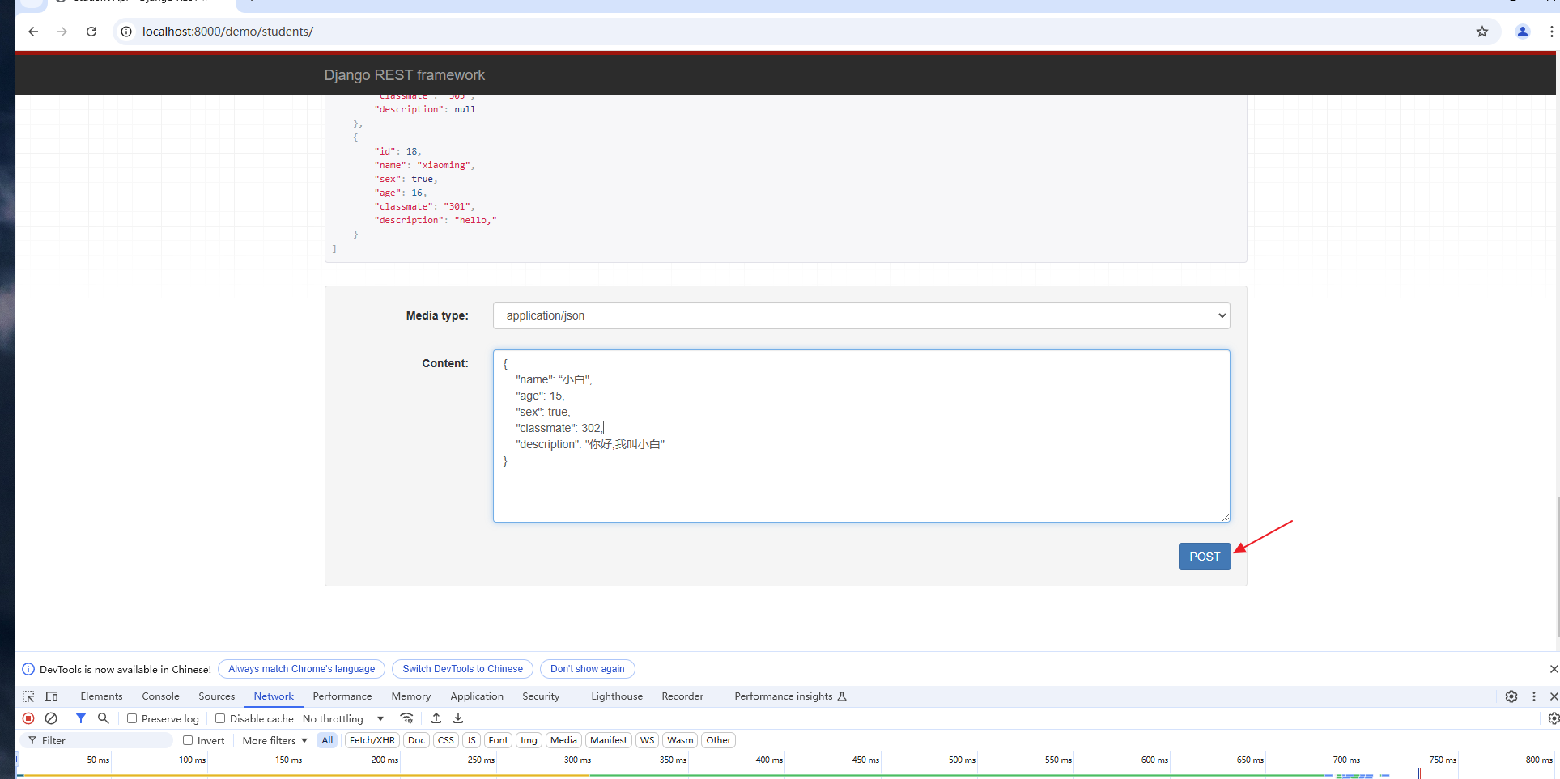This screenshot has height=779, width=1560.
Task: Stop recording the network log
Action: click(28, 718)
